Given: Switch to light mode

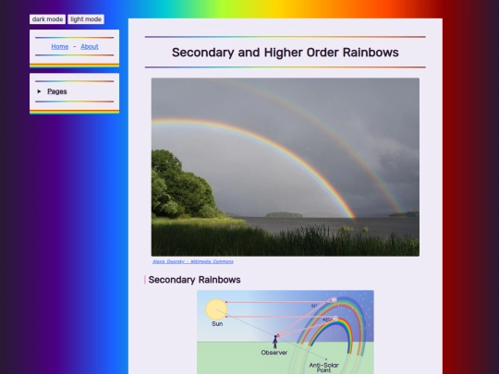Looking at the screenshot, I should click(86, 19).
